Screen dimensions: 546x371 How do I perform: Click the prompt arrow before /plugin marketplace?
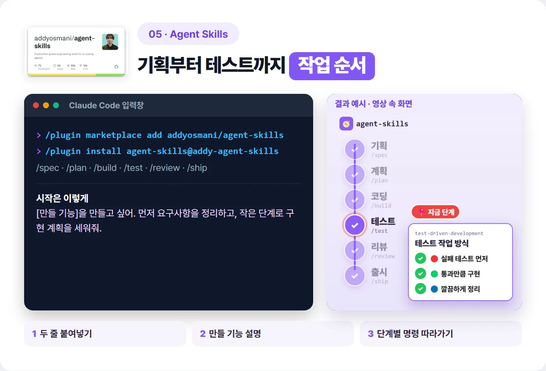39,136
